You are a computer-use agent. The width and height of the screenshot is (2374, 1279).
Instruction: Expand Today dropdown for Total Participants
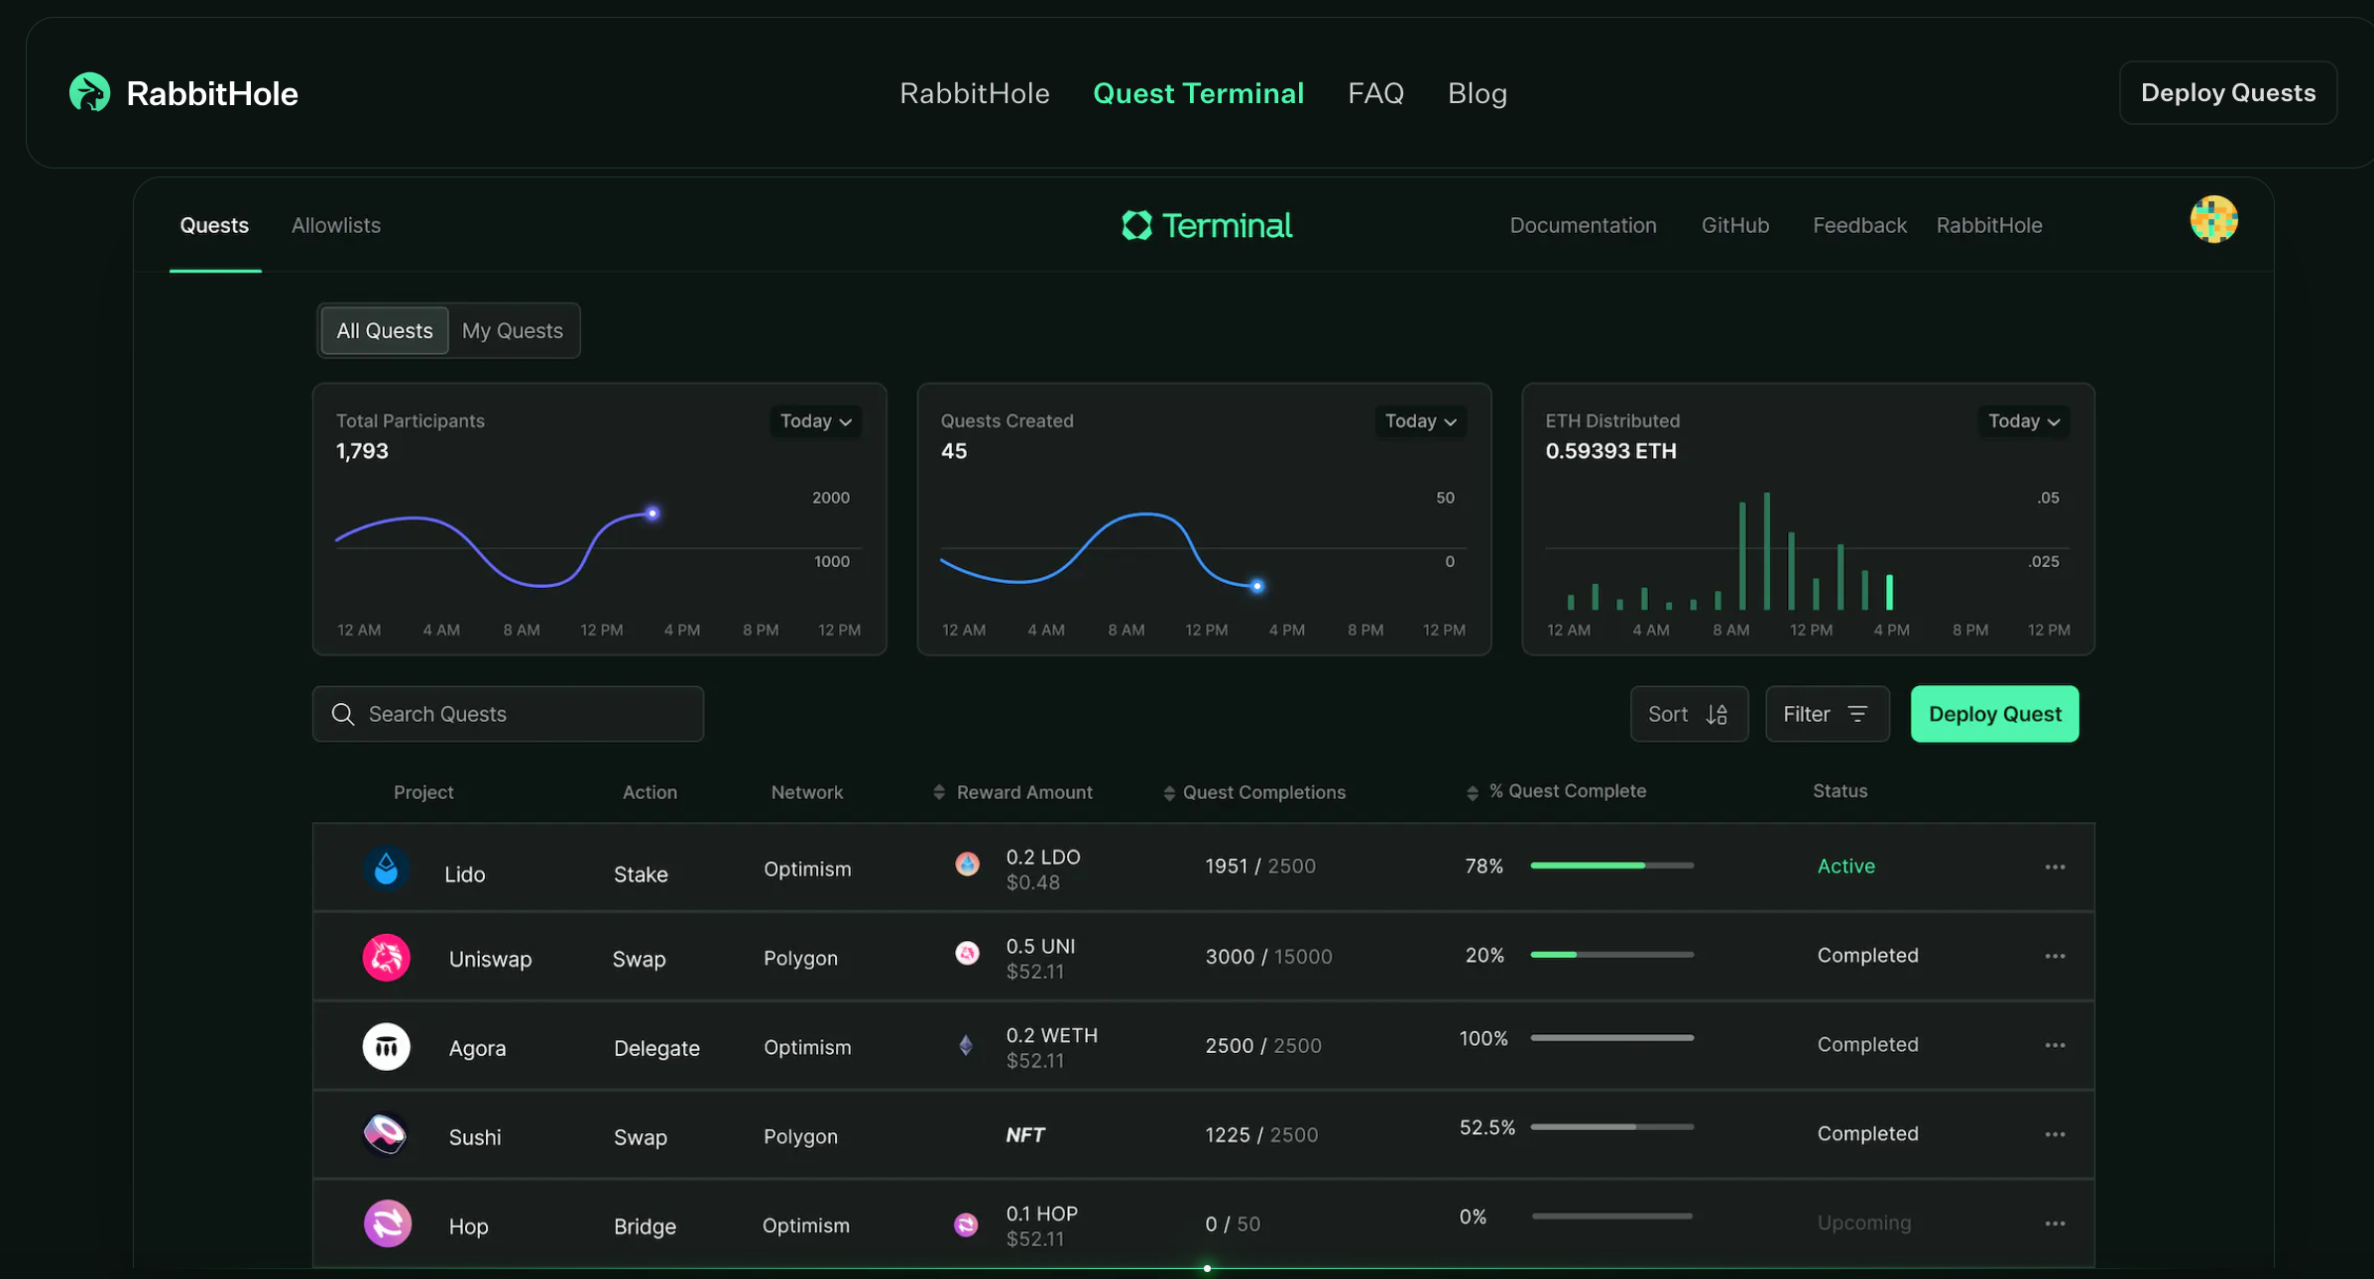pyautogui.click(x=815, y=421)
